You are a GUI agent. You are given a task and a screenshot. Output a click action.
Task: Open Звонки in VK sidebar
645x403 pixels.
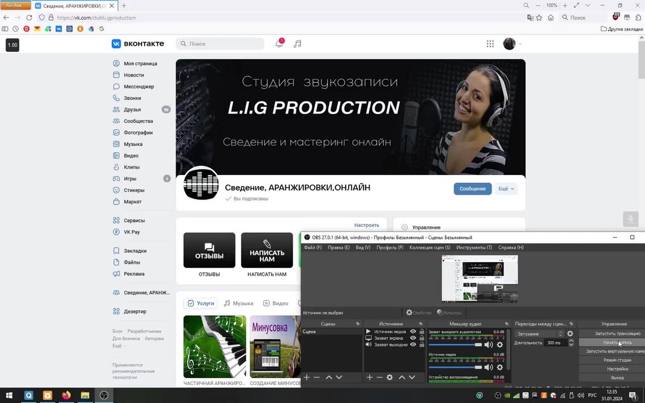click(133, 98)
